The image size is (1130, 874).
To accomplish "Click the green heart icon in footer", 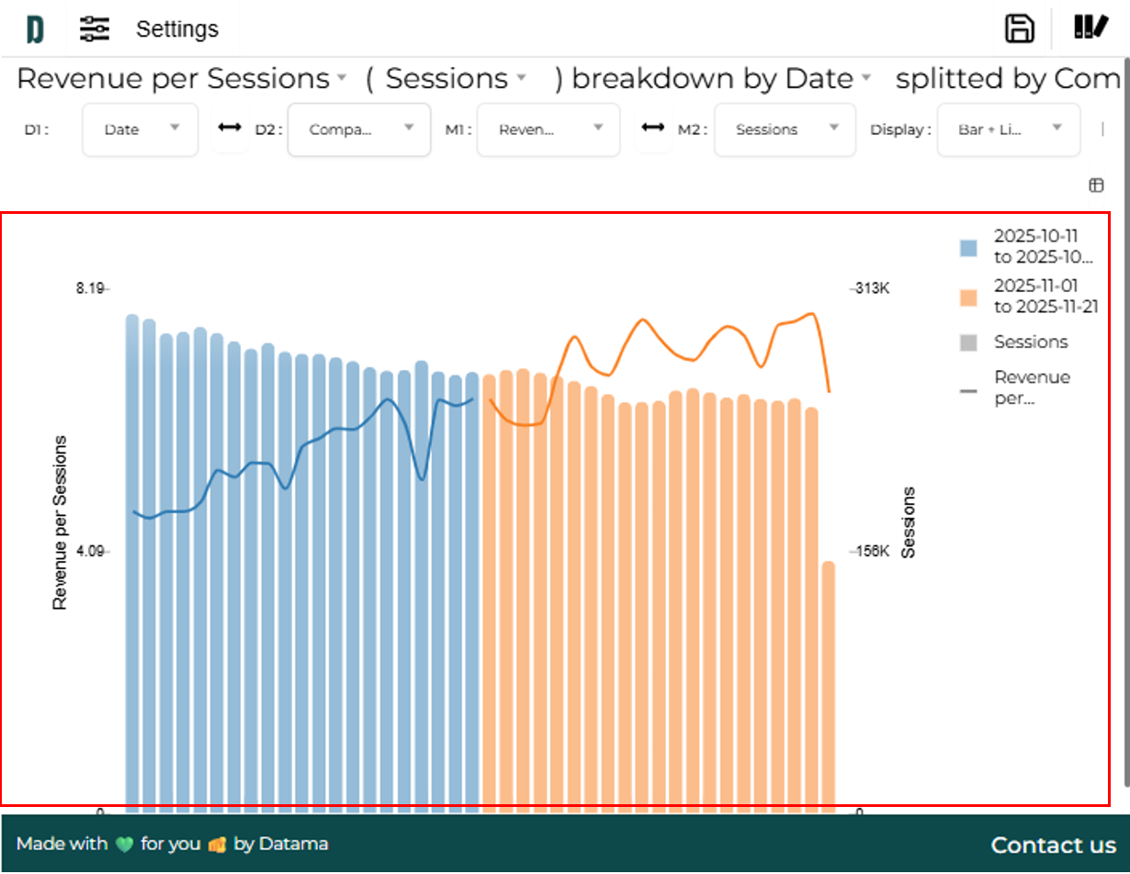I will [124, 845].
